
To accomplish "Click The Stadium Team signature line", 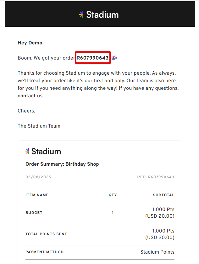I will tap(39, 126).
